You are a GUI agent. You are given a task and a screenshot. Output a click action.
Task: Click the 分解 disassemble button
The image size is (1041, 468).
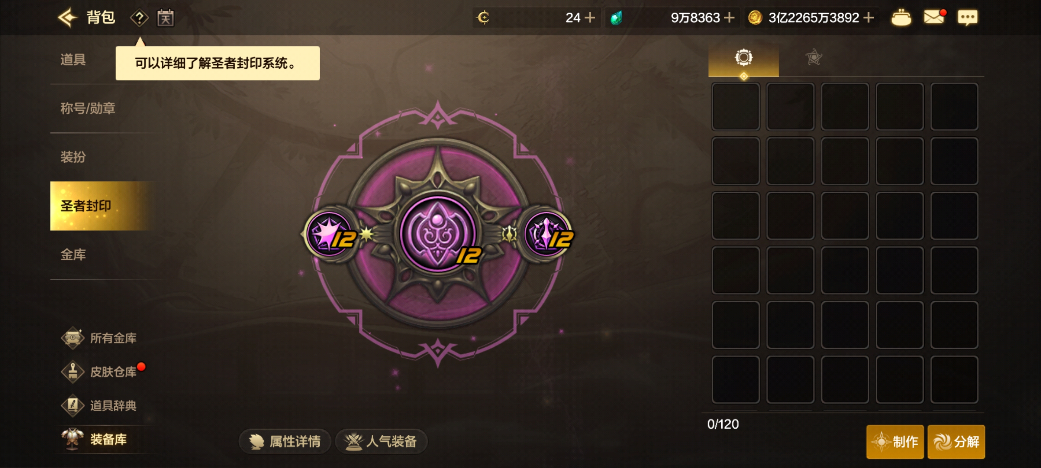pos(956,441)
